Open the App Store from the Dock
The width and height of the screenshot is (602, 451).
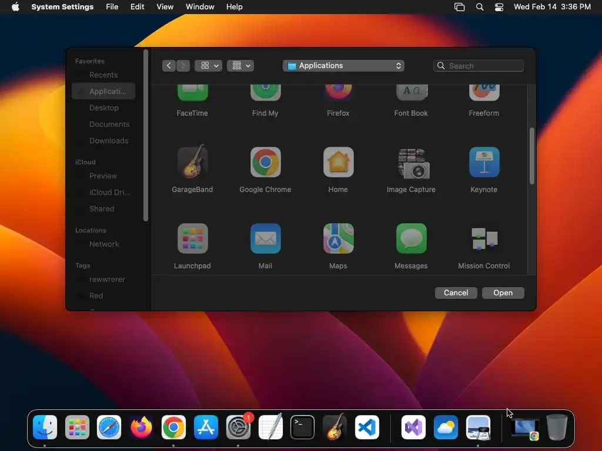(x=206, y=427)
